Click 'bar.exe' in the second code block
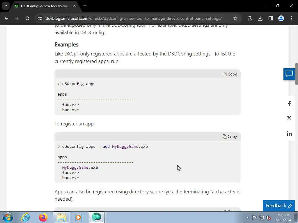 (70, 178)
